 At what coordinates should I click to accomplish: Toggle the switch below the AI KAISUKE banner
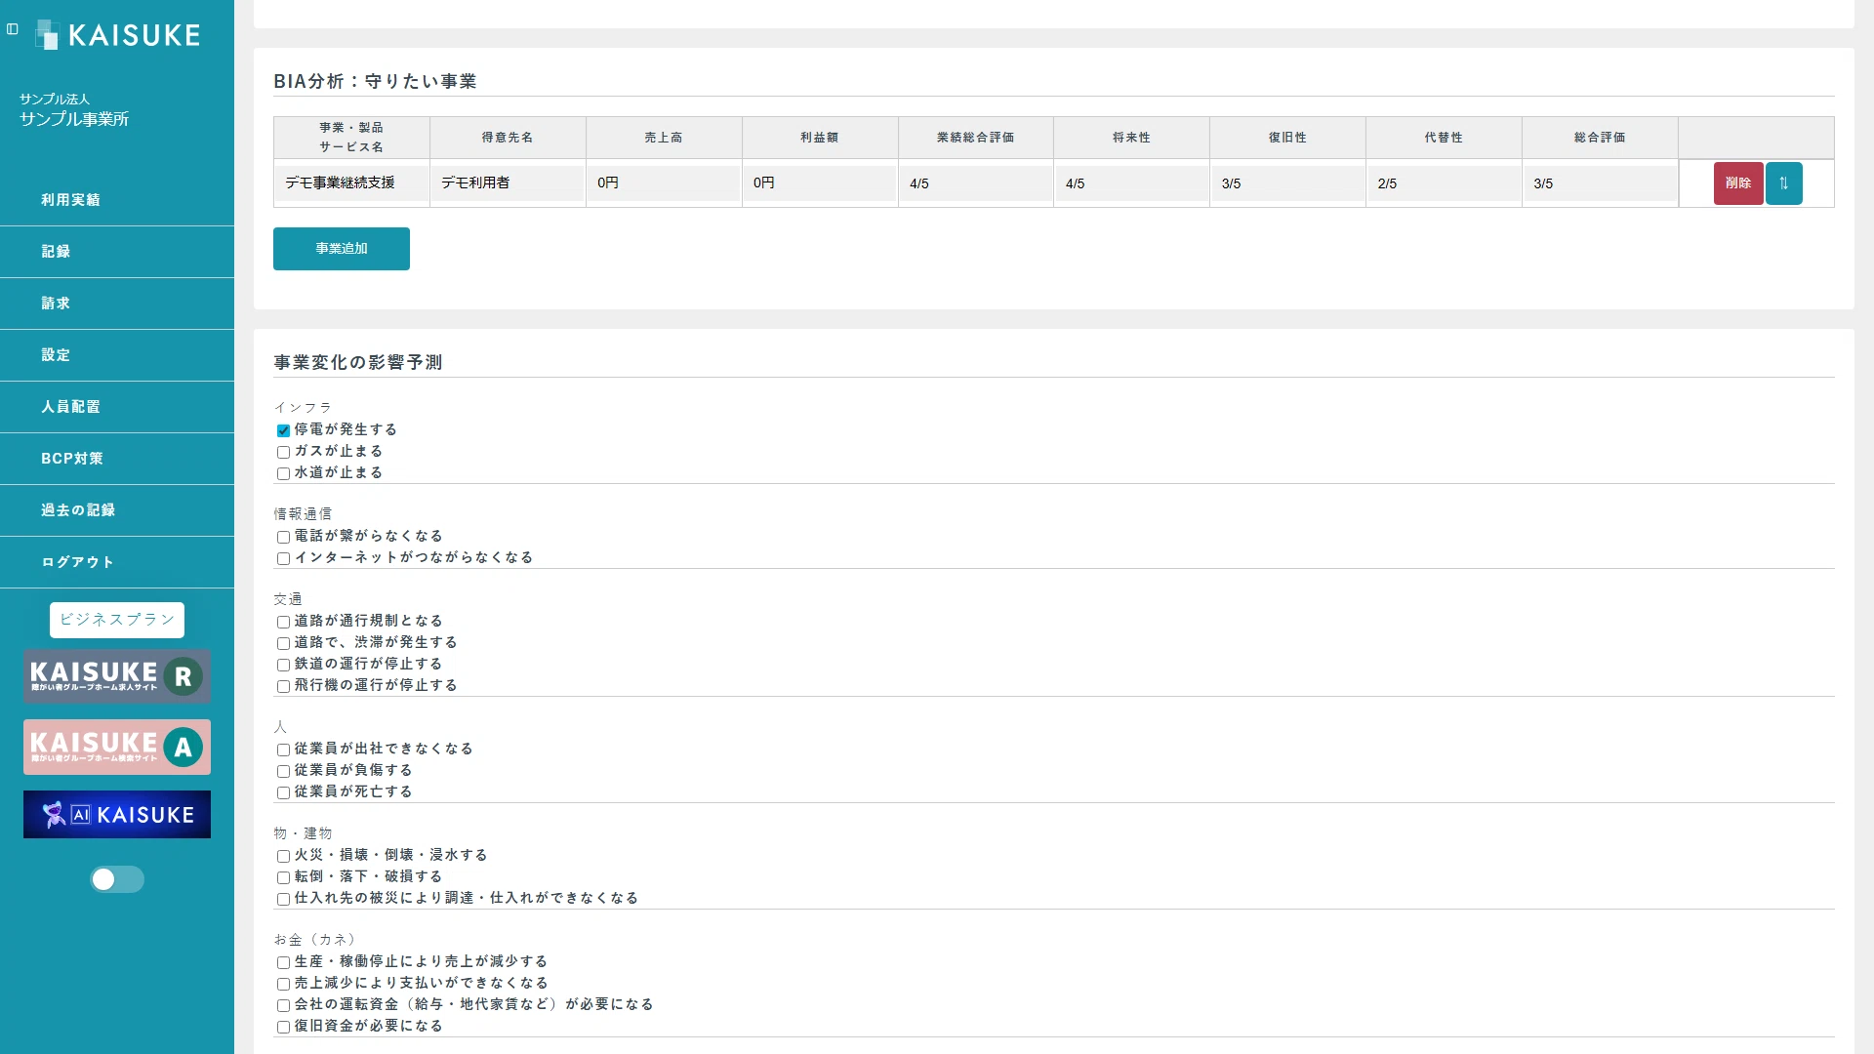coord(117,879)
